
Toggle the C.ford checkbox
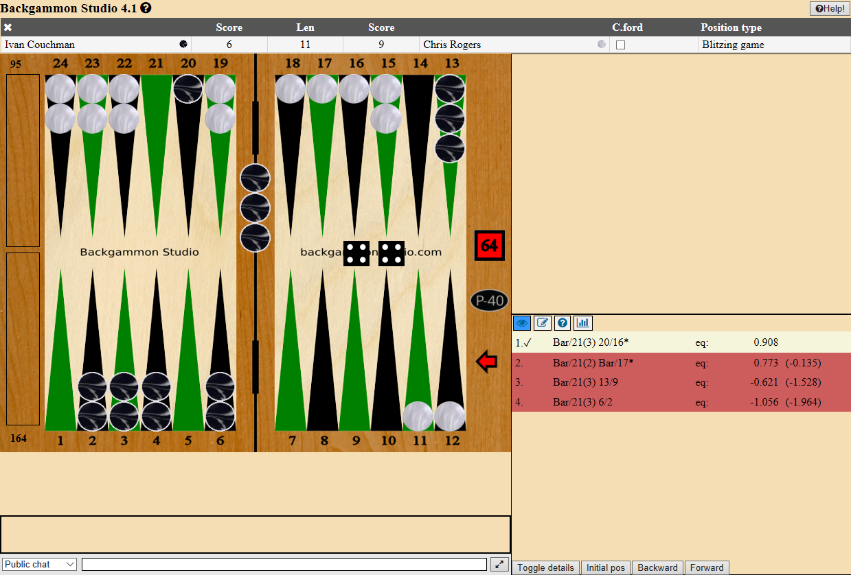click(620, 45)
